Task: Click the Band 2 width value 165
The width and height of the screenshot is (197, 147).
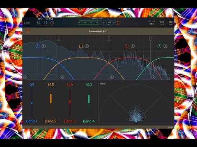Action: pos(50,85)
